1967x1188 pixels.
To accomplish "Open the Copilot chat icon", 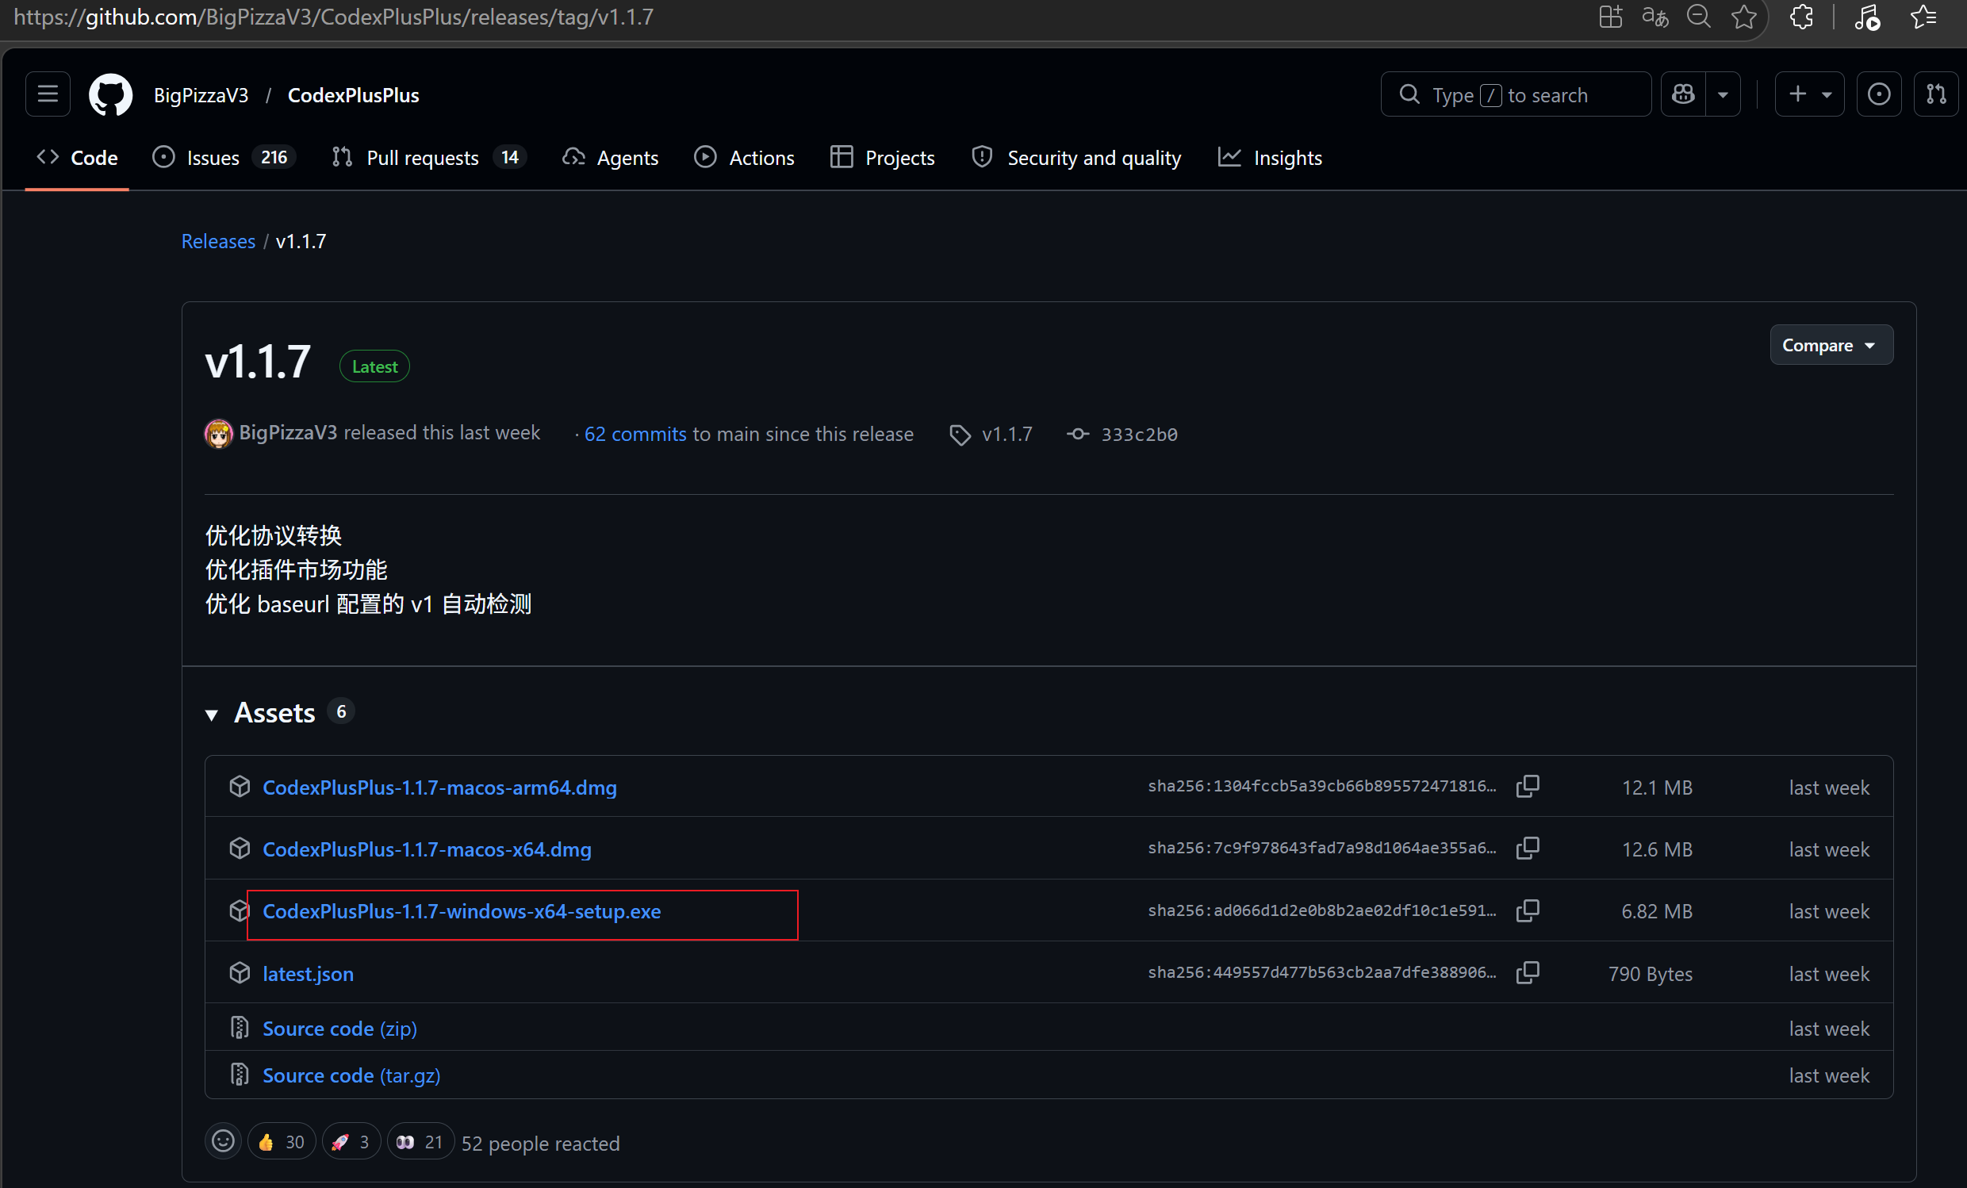I will tap(1684, 94).
